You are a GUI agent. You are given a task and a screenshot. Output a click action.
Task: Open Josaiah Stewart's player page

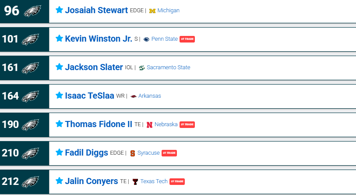(96, 10)
